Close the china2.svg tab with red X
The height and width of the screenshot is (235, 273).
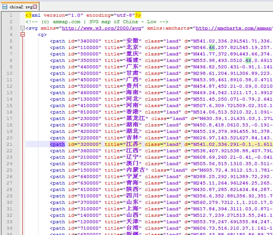tap(35, 6)
